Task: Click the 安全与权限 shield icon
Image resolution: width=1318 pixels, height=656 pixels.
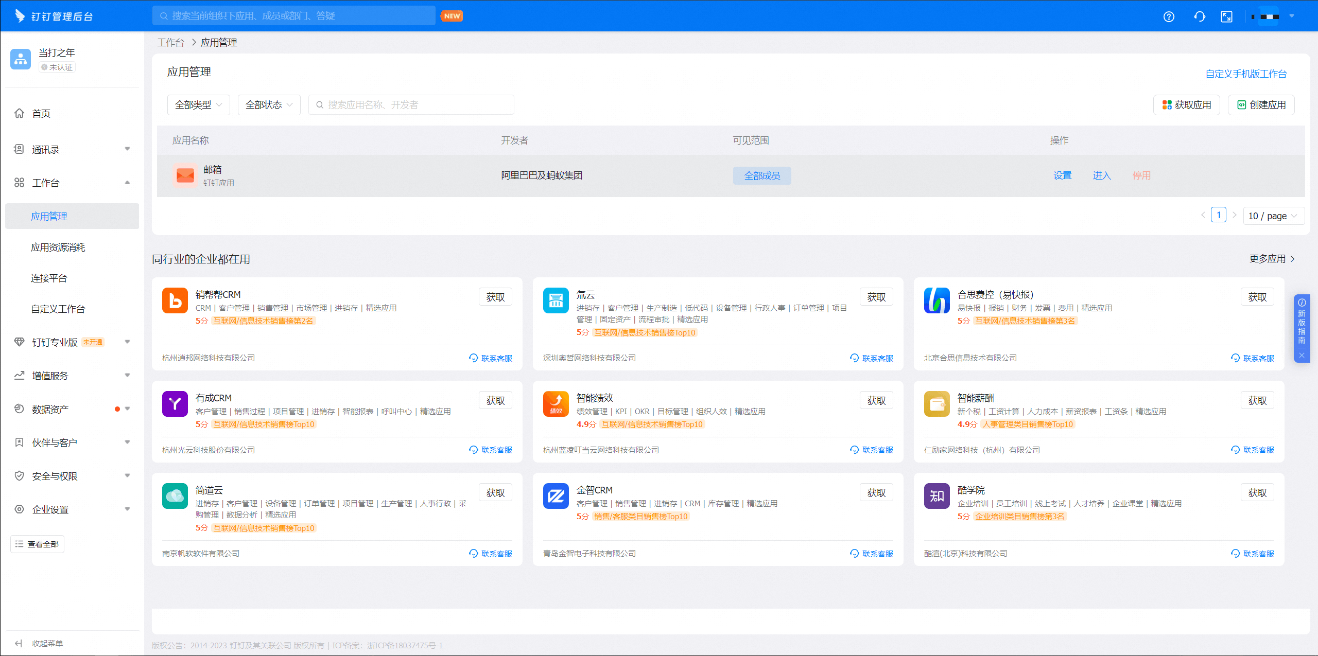Action: (19, 476)
